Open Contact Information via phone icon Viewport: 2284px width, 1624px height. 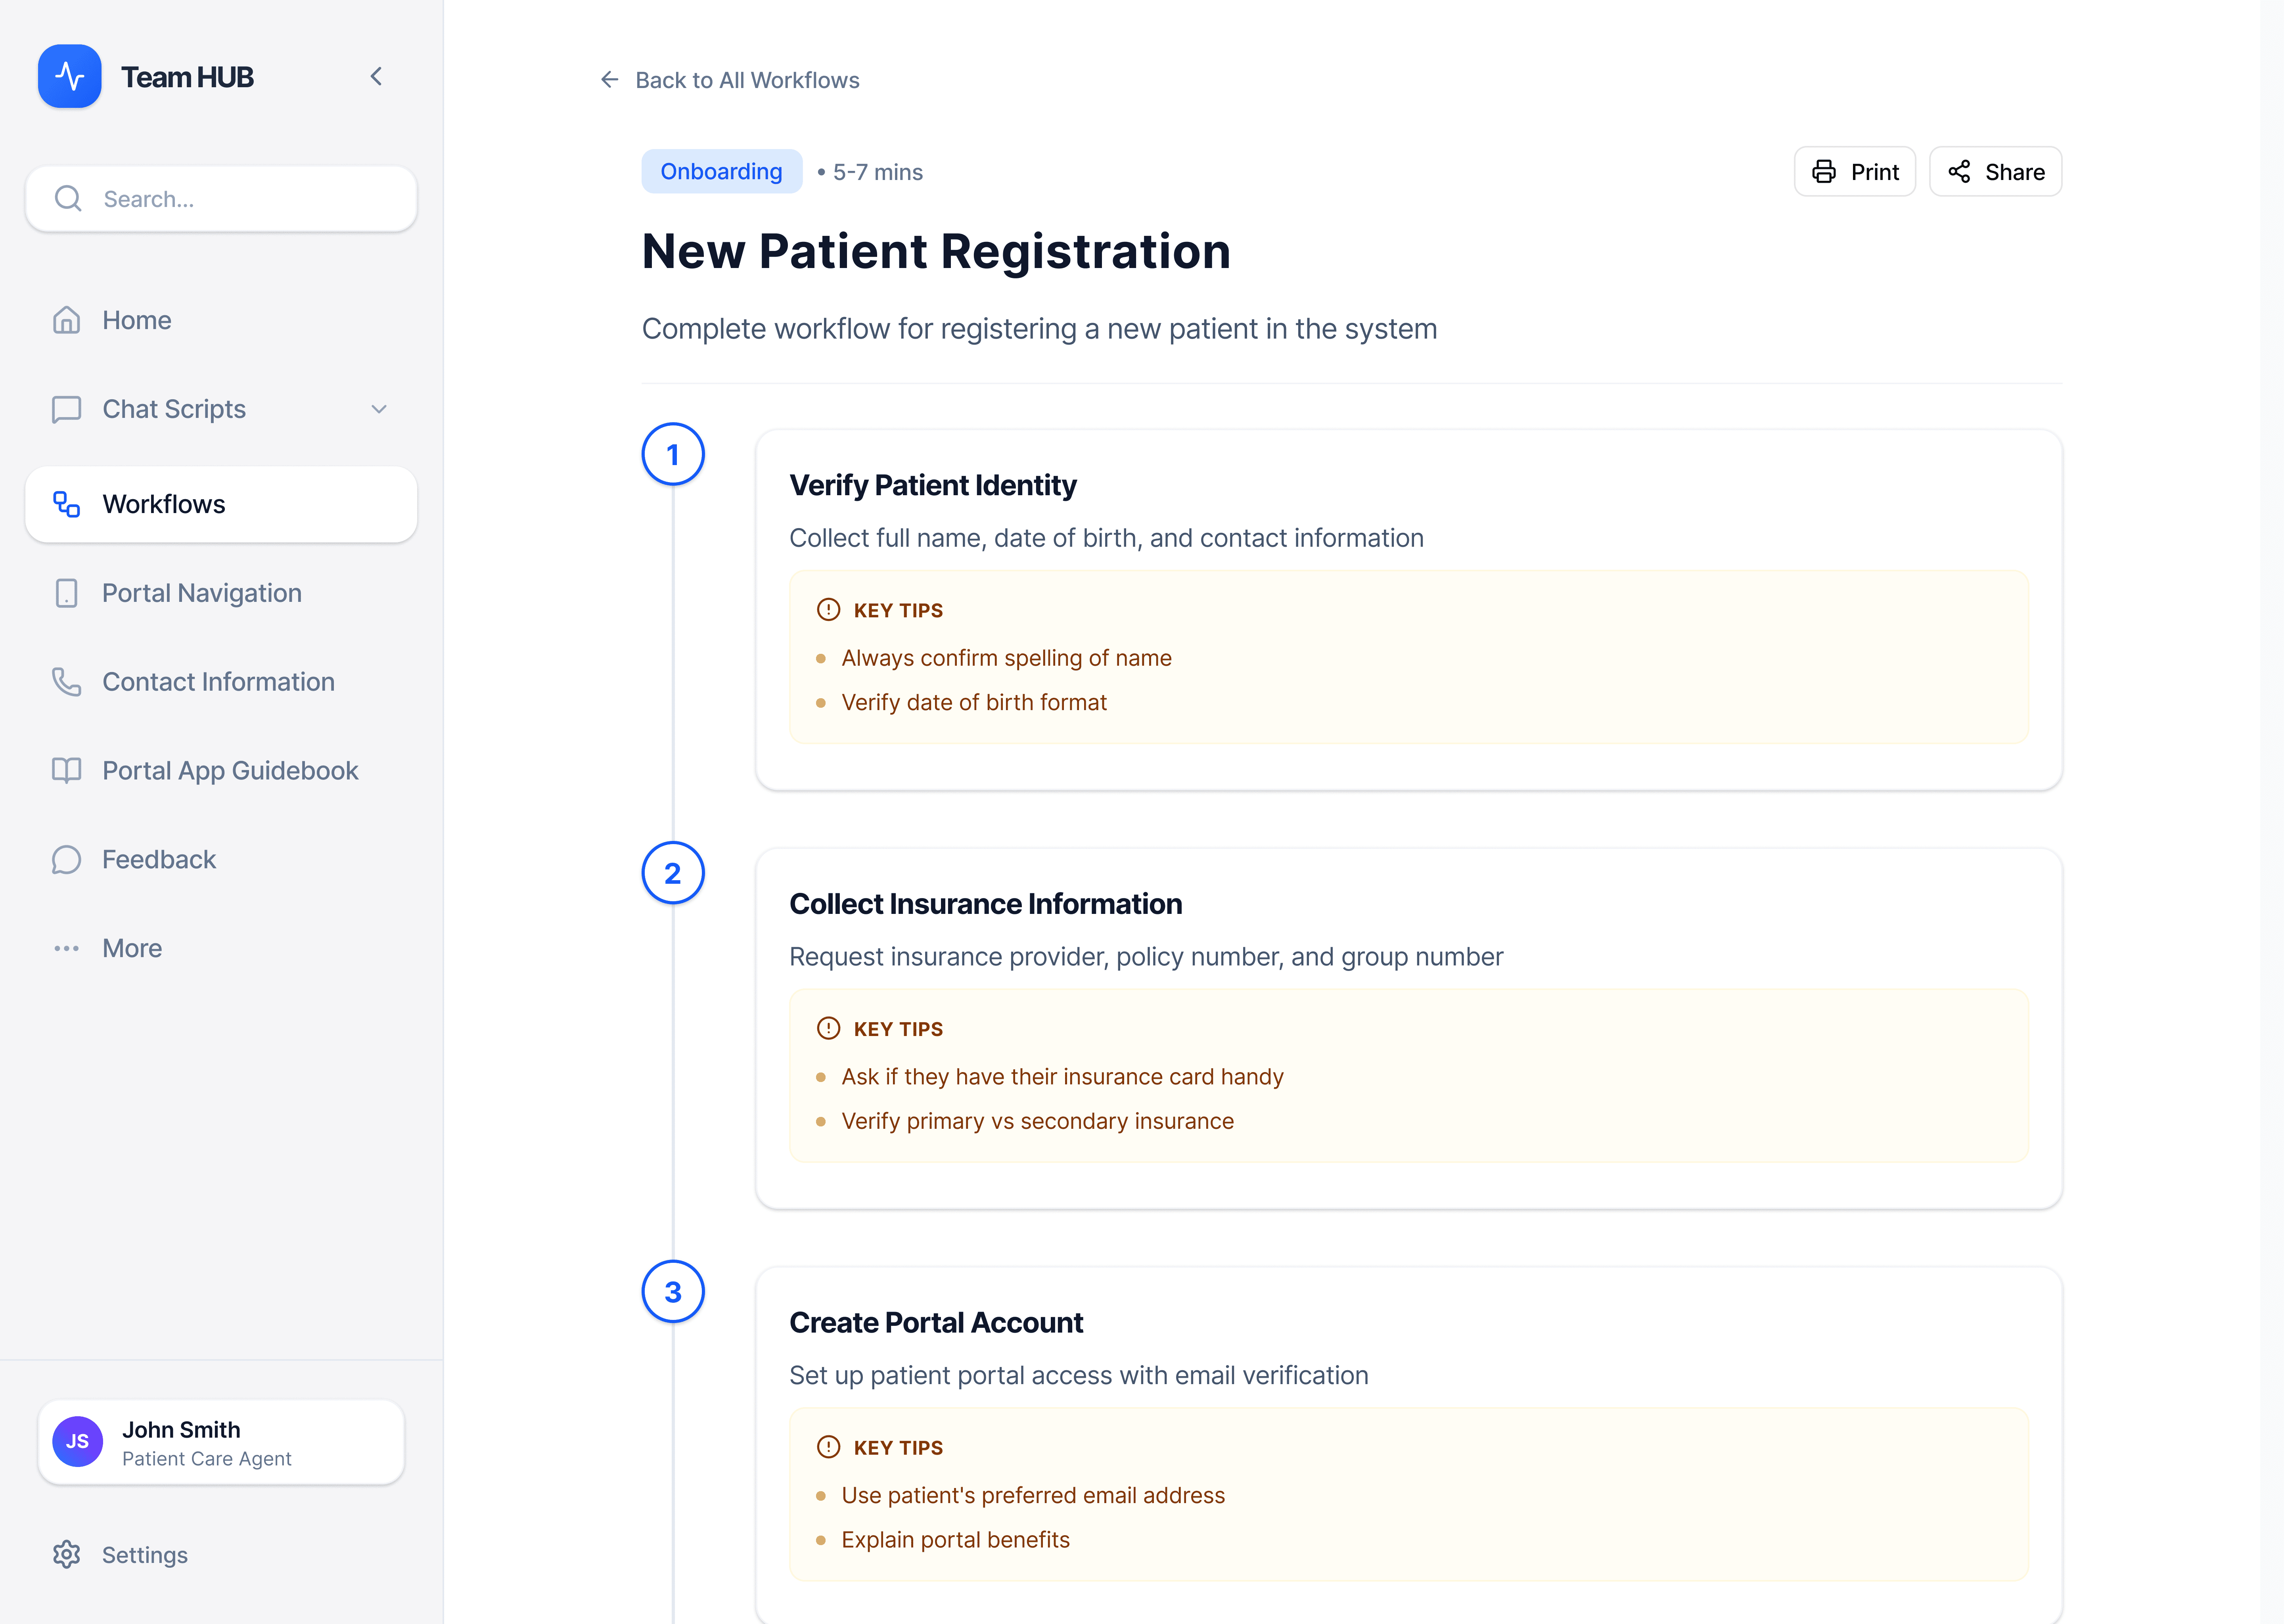pyautogui.click(x=66, y=682)
